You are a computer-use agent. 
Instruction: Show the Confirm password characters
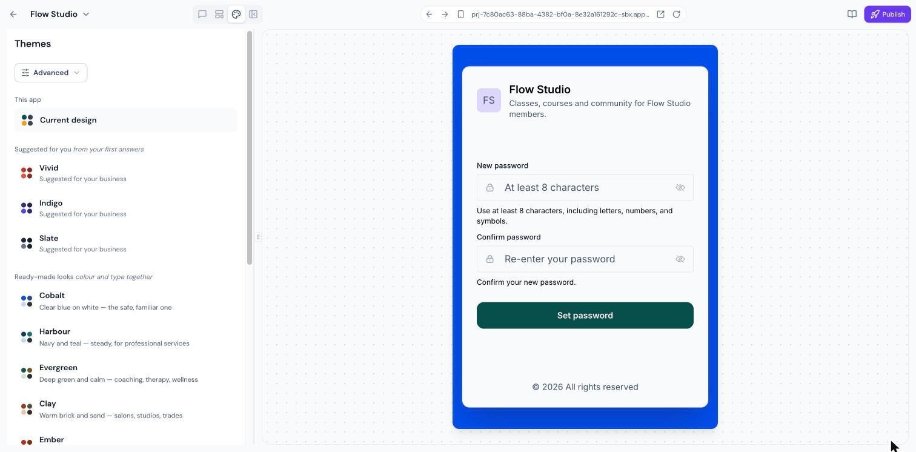click(680, 259)
